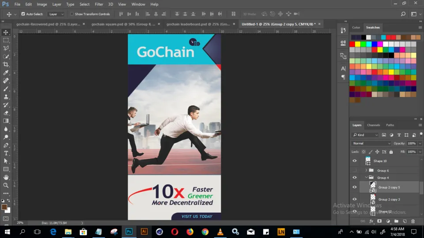Close the Untitled-1 document tab

tap(319, 24)
